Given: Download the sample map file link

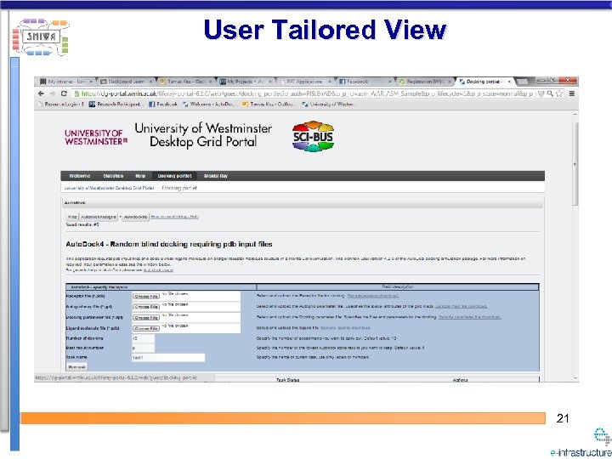Looking at the screenshot, I should pyautogui.click(x=461, y=307).
